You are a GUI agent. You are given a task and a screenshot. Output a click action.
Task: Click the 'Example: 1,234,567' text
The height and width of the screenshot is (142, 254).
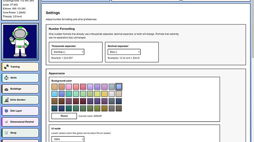coord(62,58)
